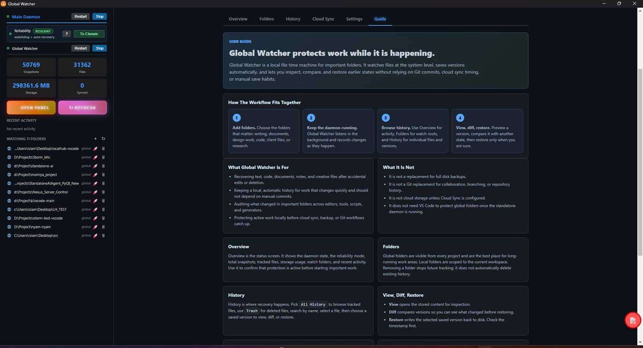The width and height of the screenshot is (643, 348).
Task: Open the Cloud Sync tab
Action: tap(323, 19)
